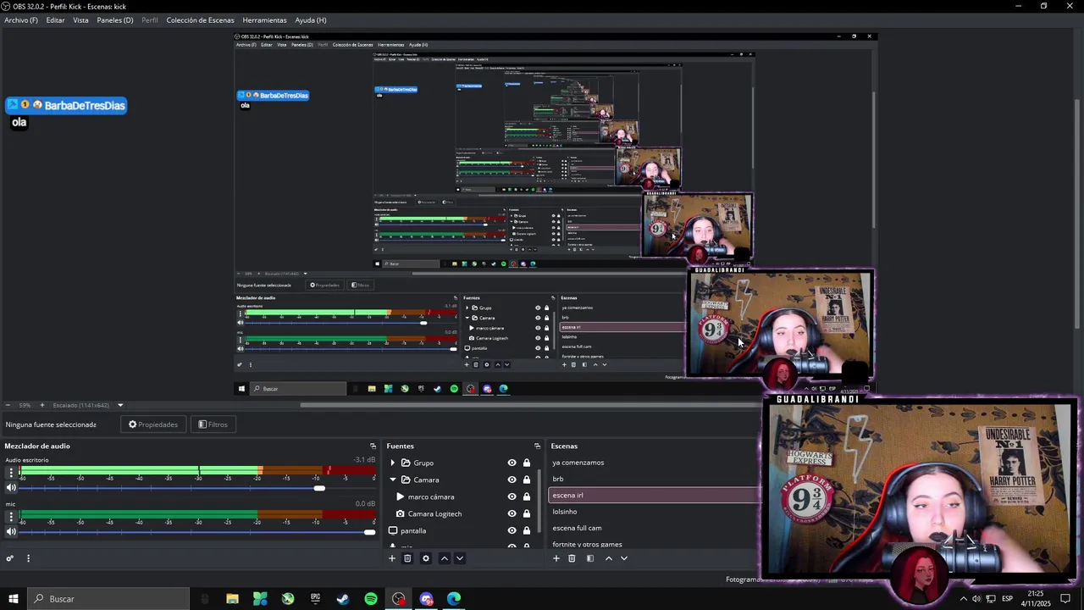
Task: Open Spotify from the taskbar
Action: [x=371, y=599]
